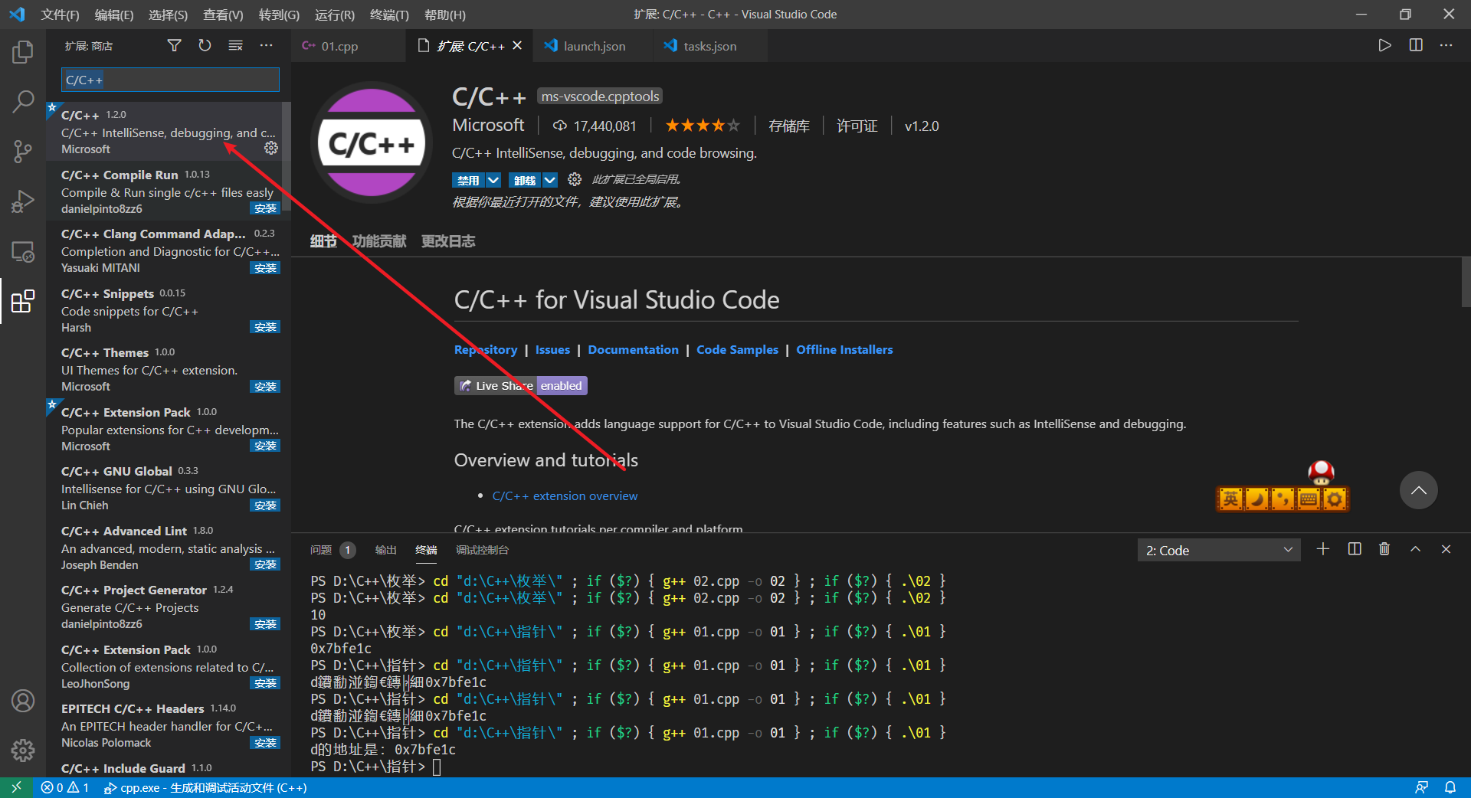Click the disable (禁用) button
Viewport: 1471px width, 798px height.
(x=468, y=180)
